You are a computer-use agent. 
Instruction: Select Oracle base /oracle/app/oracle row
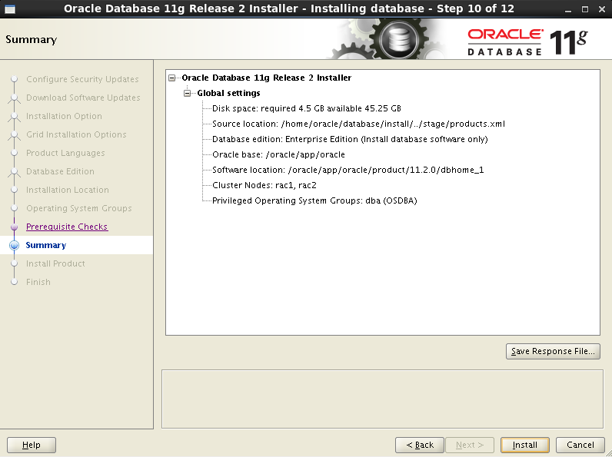[x=278, y=154]
